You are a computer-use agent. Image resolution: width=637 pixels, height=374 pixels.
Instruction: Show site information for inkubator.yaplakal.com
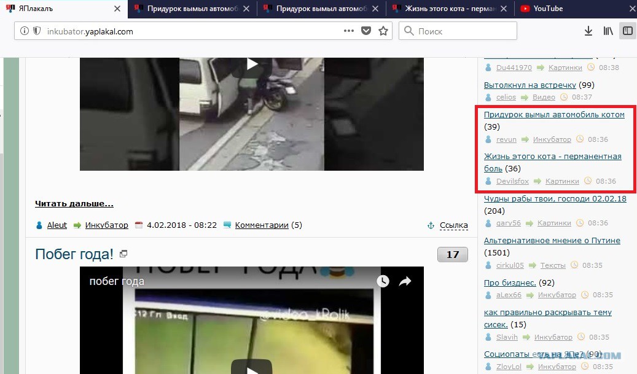(24, 31)
